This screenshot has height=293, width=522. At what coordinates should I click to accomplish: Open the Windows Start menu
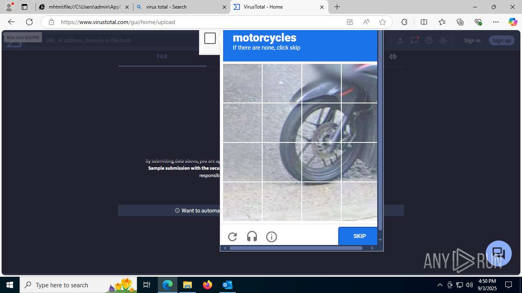10,285
